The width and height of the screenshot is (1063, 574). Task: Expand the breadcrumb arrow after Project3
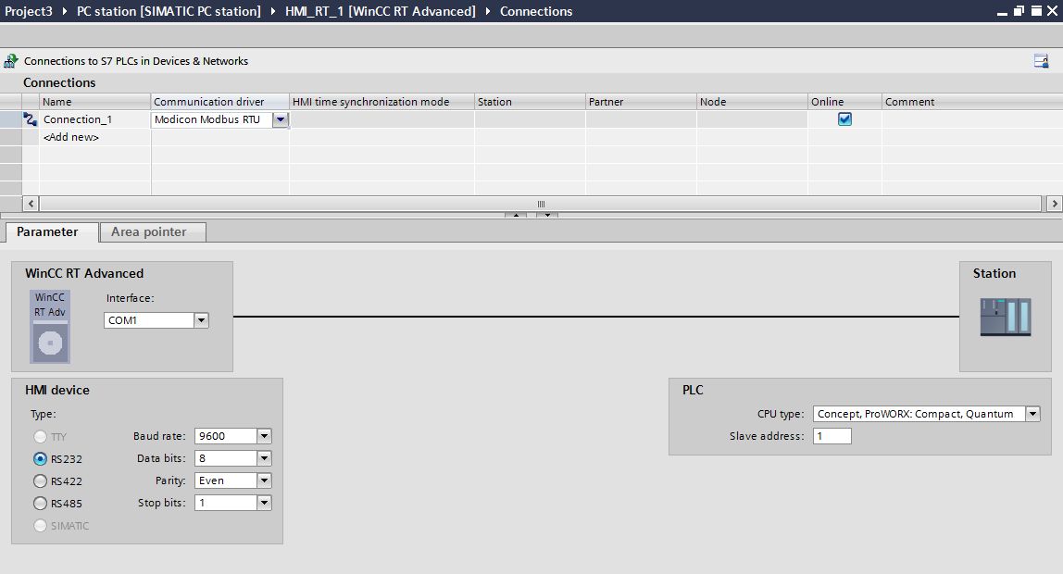tap(65, 11)
